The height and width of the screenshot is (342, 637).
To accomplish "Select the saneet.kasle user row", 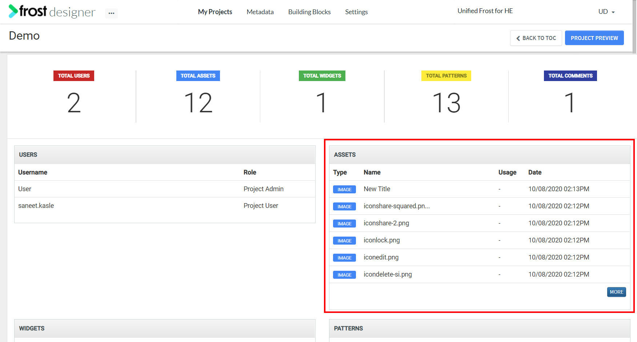I will 165,206.
